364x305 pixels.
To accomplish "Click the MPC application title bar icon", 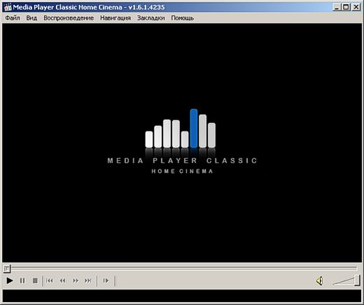I will click(8, 7).
